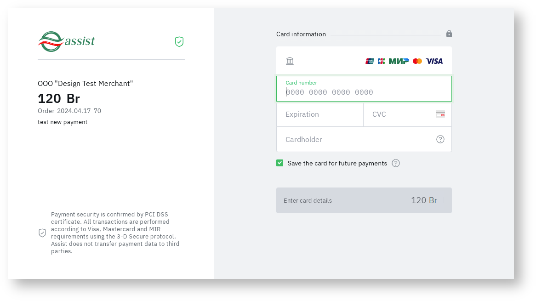Open help for saving the card
This screenshot has height=301, width=536.
click(396, 163)
